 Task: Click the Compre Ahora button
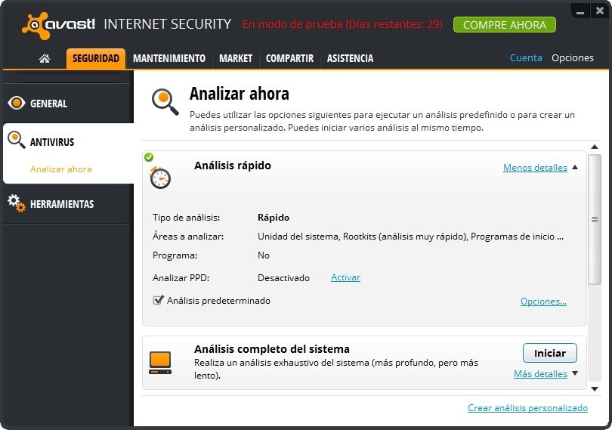pyautogui.click(x=504, y=25)
